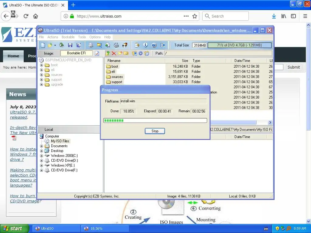Open the Options menu
This screenshot has height=233, width=311.
click(95, 37)
